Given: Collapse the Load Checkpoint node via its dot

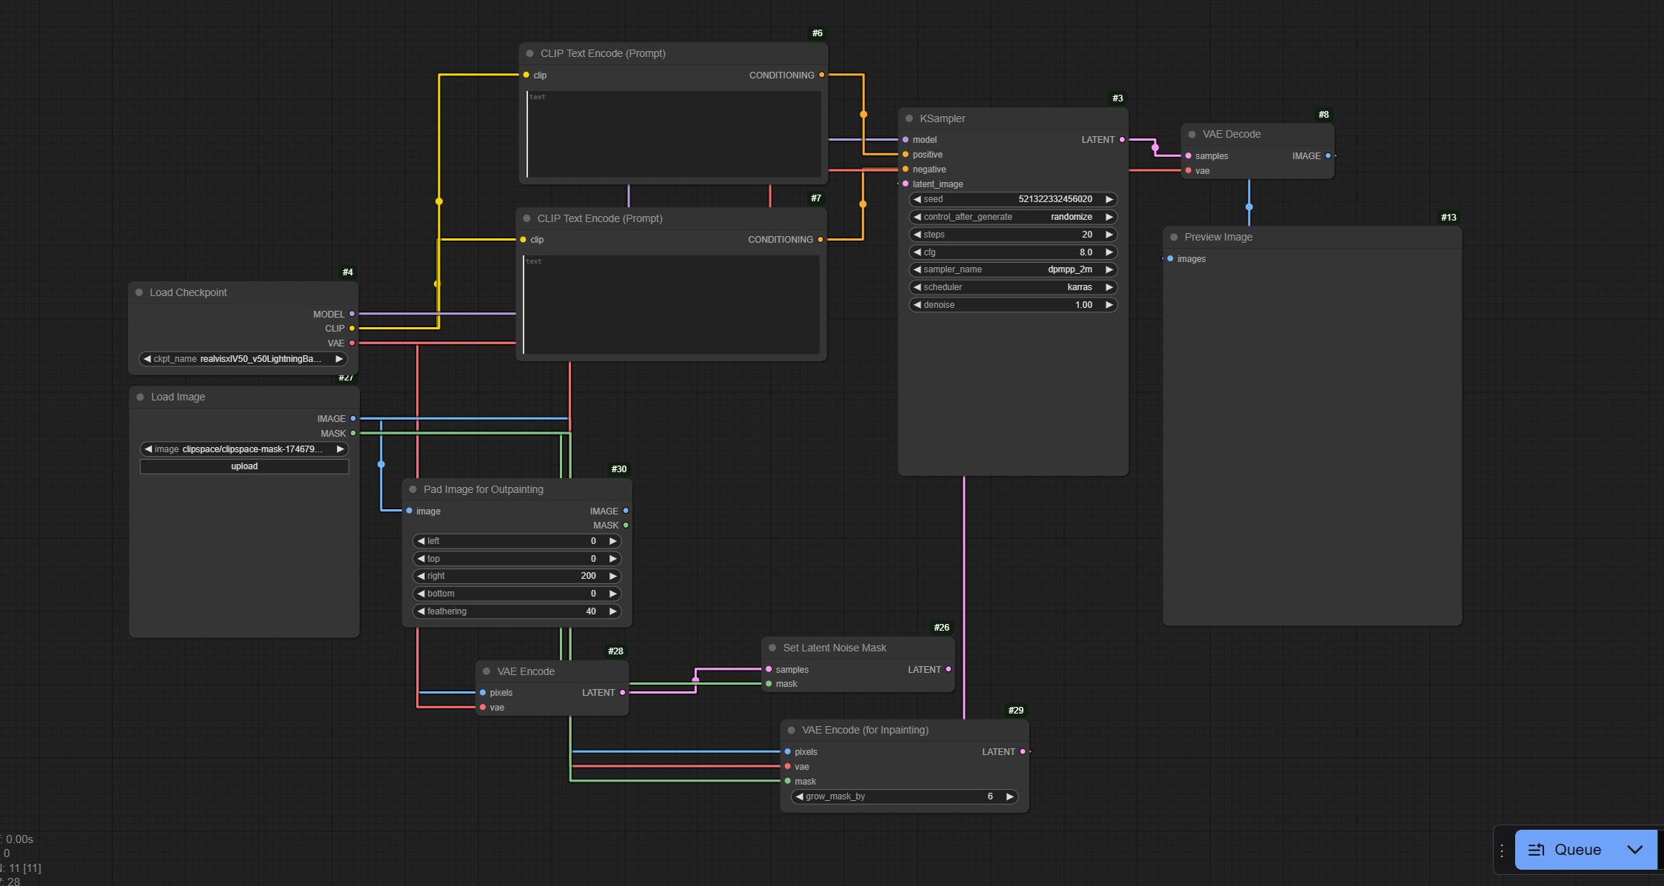Looking at the screenshot, I should 139,292.
